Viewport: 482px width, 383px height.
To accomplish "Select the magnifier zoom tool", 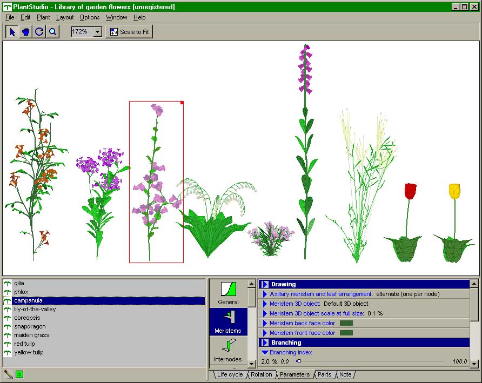I will click(52, 32).
